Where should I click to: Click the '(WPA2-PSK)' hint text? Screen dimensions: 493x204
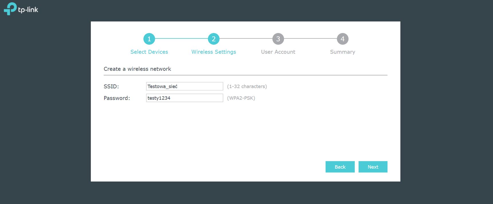241,98
